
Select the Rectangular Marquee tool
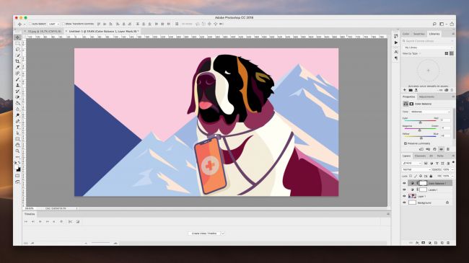(17, 43)
